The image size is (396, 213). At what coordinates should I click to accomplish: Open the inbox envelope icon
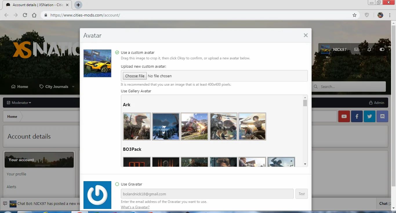pos(356,49)
